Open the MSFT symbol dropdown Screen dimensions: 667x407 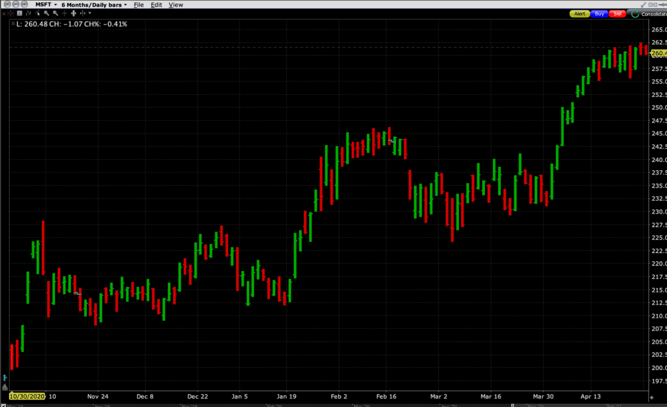coord(45,4)
